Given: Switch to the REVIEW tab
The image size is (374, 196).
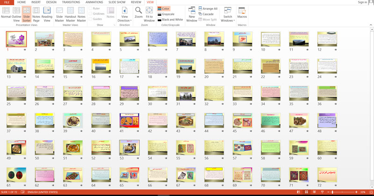Looking at the screenshot, I should 136,2.
